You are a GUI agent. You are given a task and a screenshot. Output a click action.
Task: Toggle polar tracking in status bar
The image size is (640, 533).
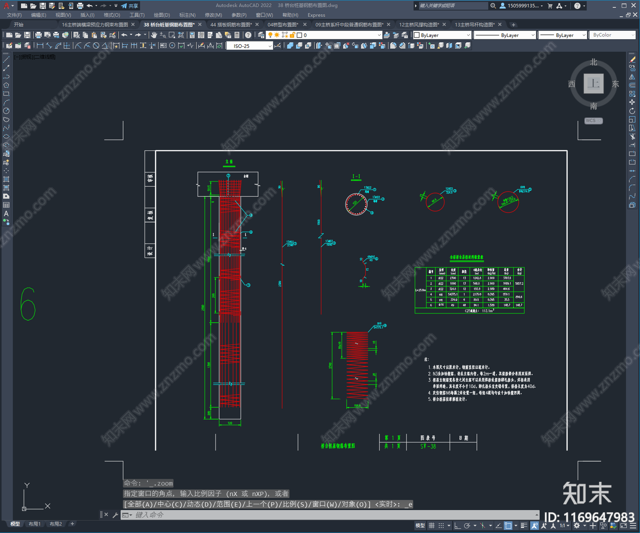point(467,525)
